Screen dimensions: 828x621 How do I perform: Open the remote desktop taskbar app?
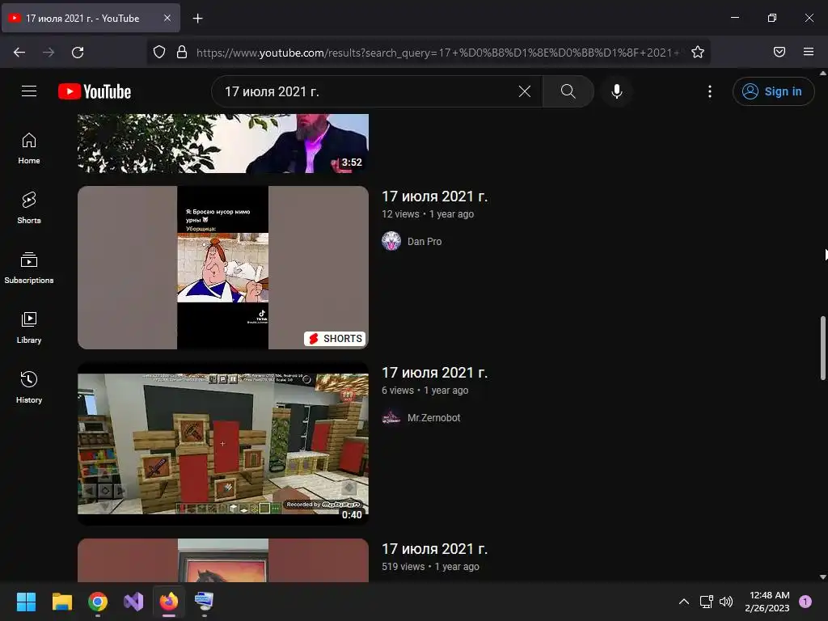pos(204,602)
